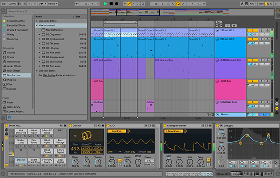Click the Arrangement Record button

pos(117,4)
